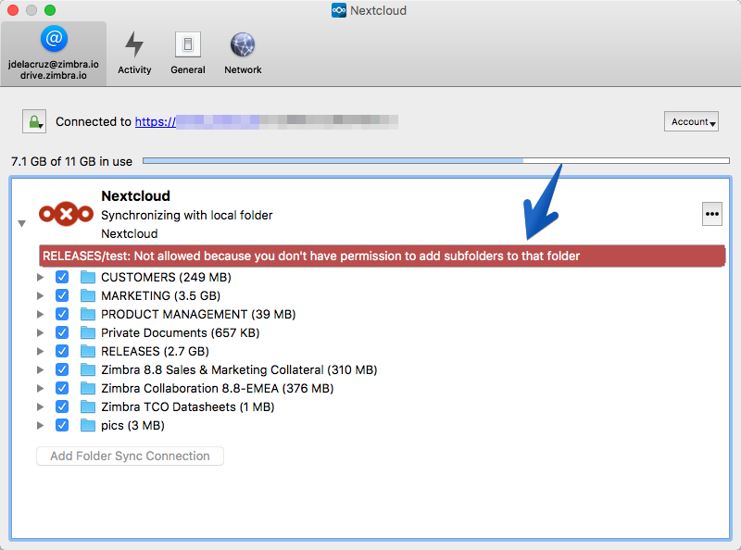This screenshot has width=741, height=550.
Task: Select the CUSTOMERS (249 MB) row text
Action: 166,278
